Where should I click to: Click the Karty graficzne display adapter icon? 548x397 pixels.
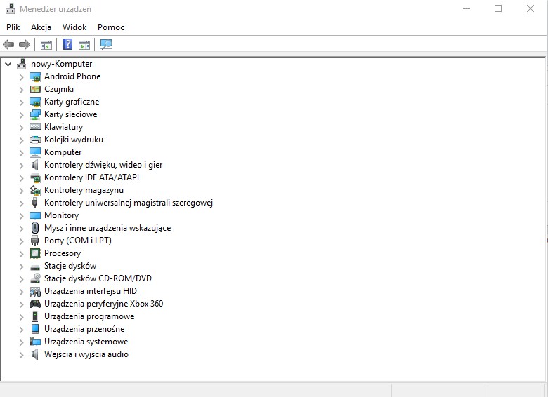(x=35, y=102)
